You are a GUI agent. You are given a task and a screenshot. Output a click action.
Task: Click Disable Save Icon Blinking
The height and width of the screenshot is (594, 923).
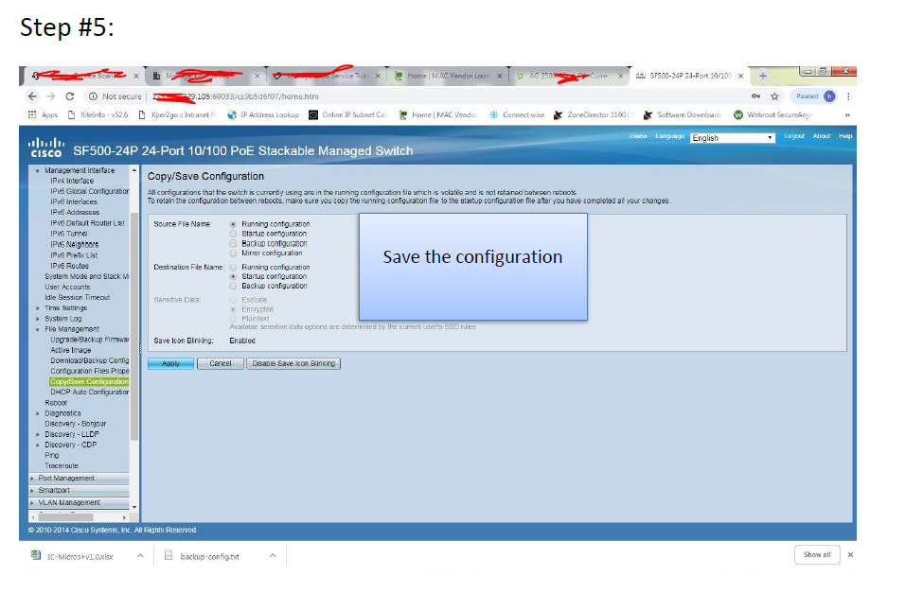[x=294, y=364]
